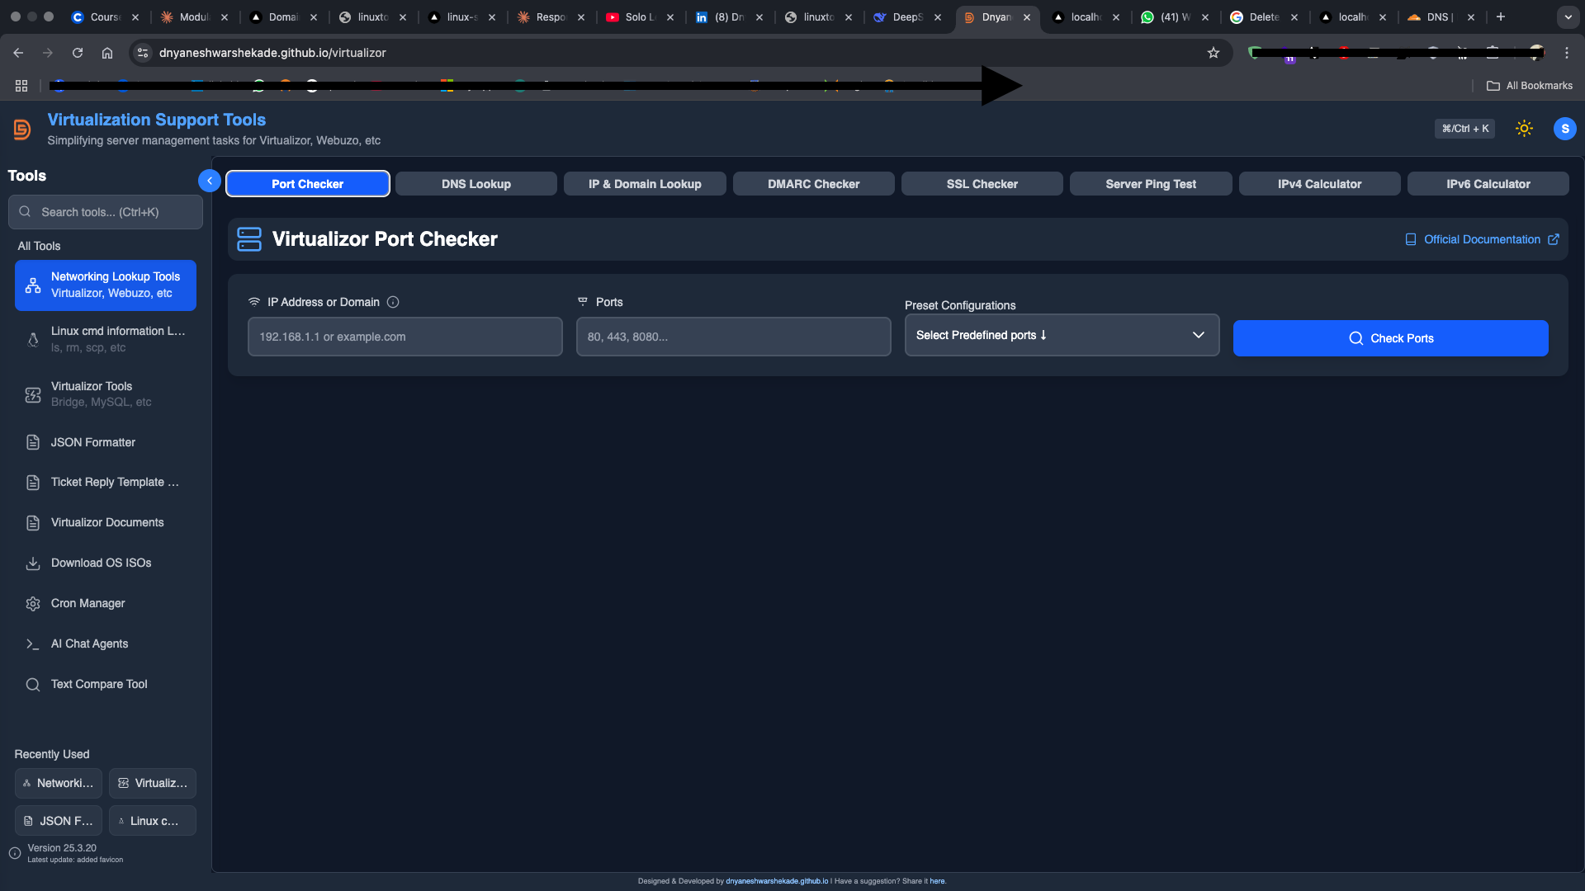Reload the page in Chrome

click(x=78, y=53)
